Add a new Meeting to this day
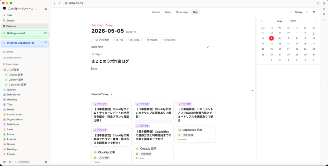Image resolution: width=328 pixels, height=166 pixels. click(168, 40)
